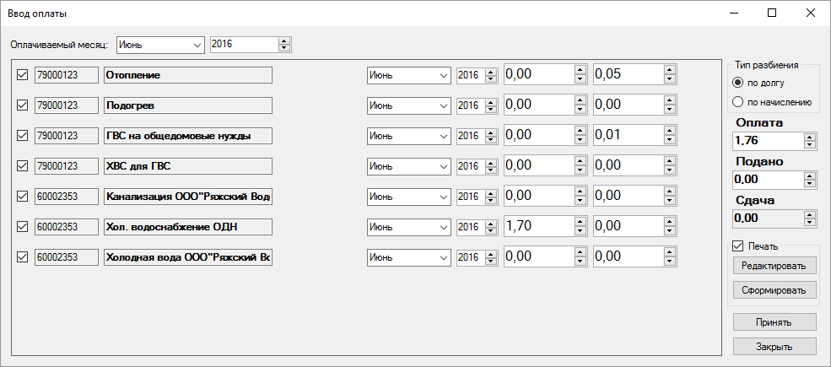Increase the Сдача value with up arrow
The width and height of the screenshot is (831, 367).
(810, 214)
